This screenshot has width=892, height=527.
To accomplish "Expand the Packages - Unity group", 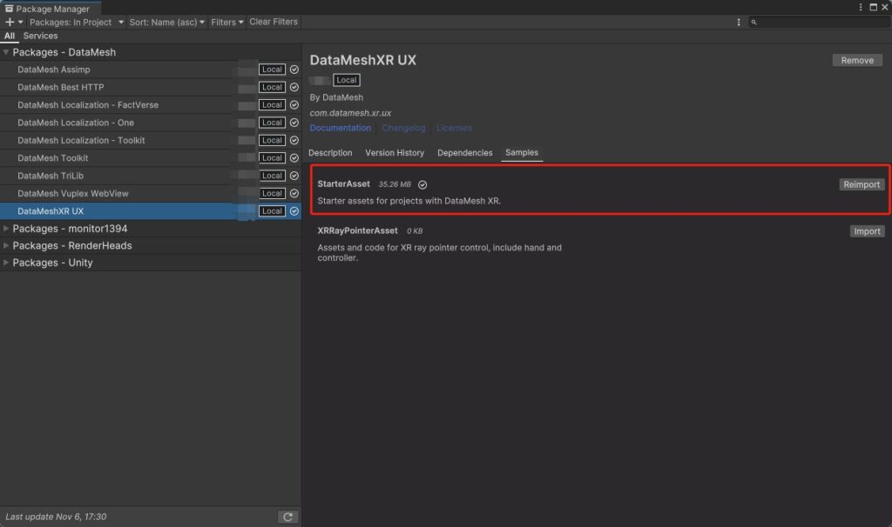I will pos(7,263).
